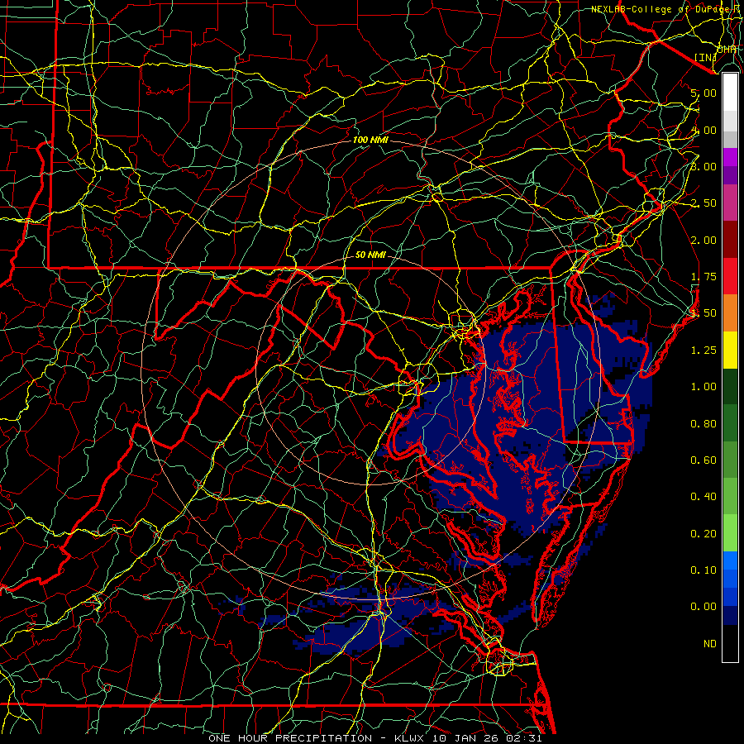Click the 50 NMI range ring label
Viewport: 744px width, 744px height.
coord(370,255)
